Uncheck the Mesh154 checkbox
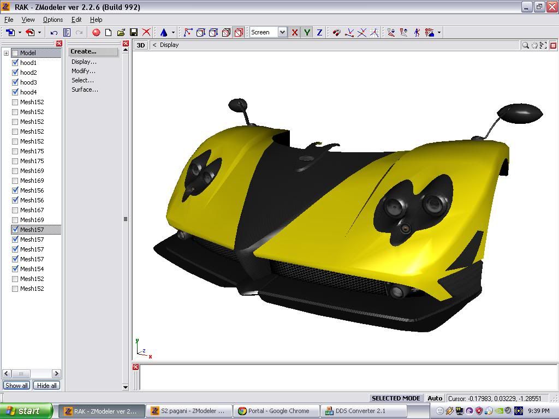 point(15,269)
